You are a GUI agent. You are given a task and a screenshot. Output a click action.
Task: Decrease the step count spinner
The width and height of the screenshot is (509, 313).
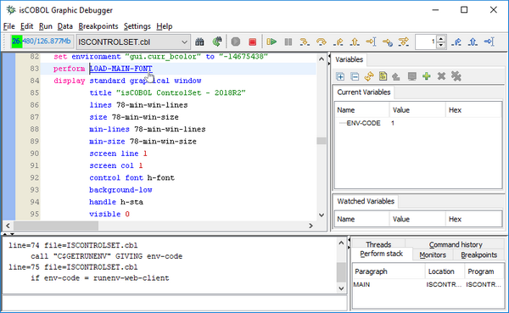tap(440, 45)
